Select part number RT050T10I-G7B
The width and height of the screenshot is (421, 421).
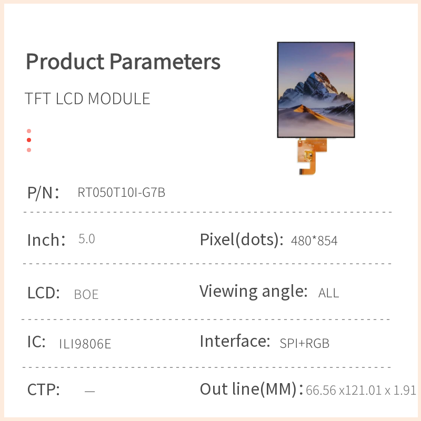[122, 193]
